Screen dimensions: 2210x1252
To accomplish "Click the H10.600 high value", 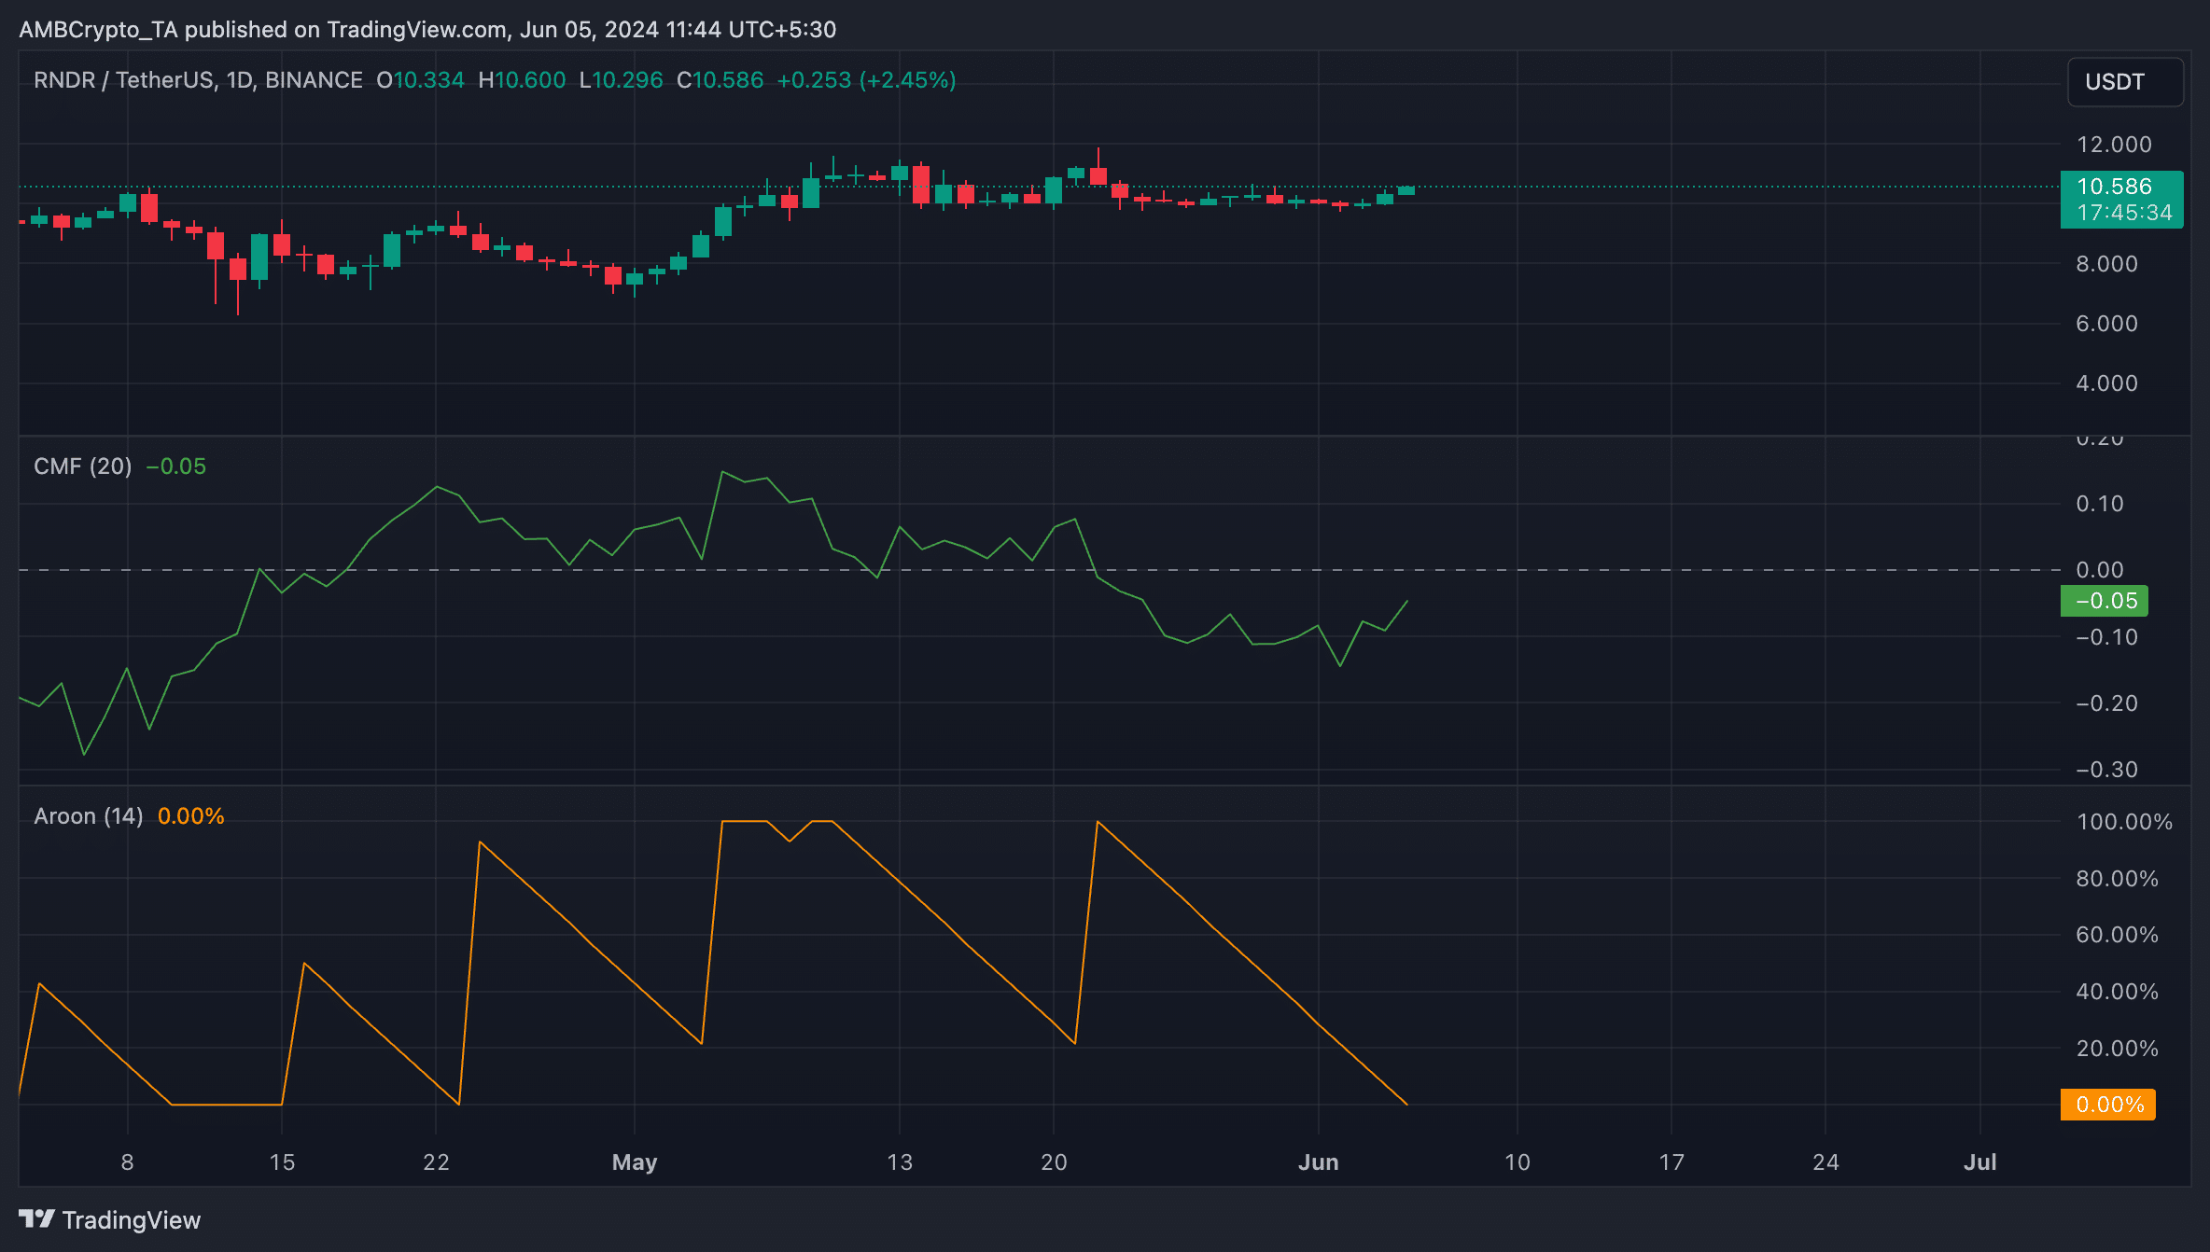I will (522, 80).
